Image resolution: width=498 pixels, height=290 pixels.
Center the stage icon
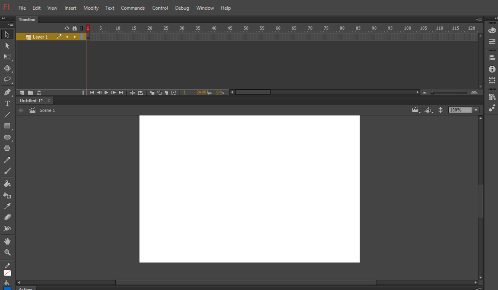[x=441, y=110]
